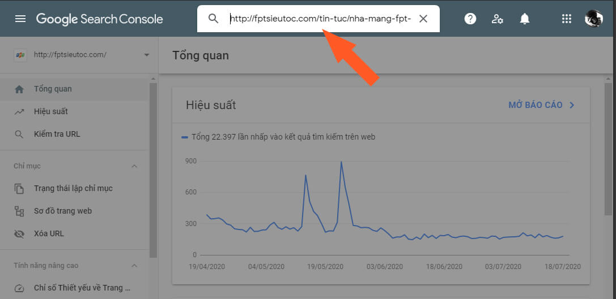
Task: Click the 18/07/2020 date label on chart
Action: [562, 267]
